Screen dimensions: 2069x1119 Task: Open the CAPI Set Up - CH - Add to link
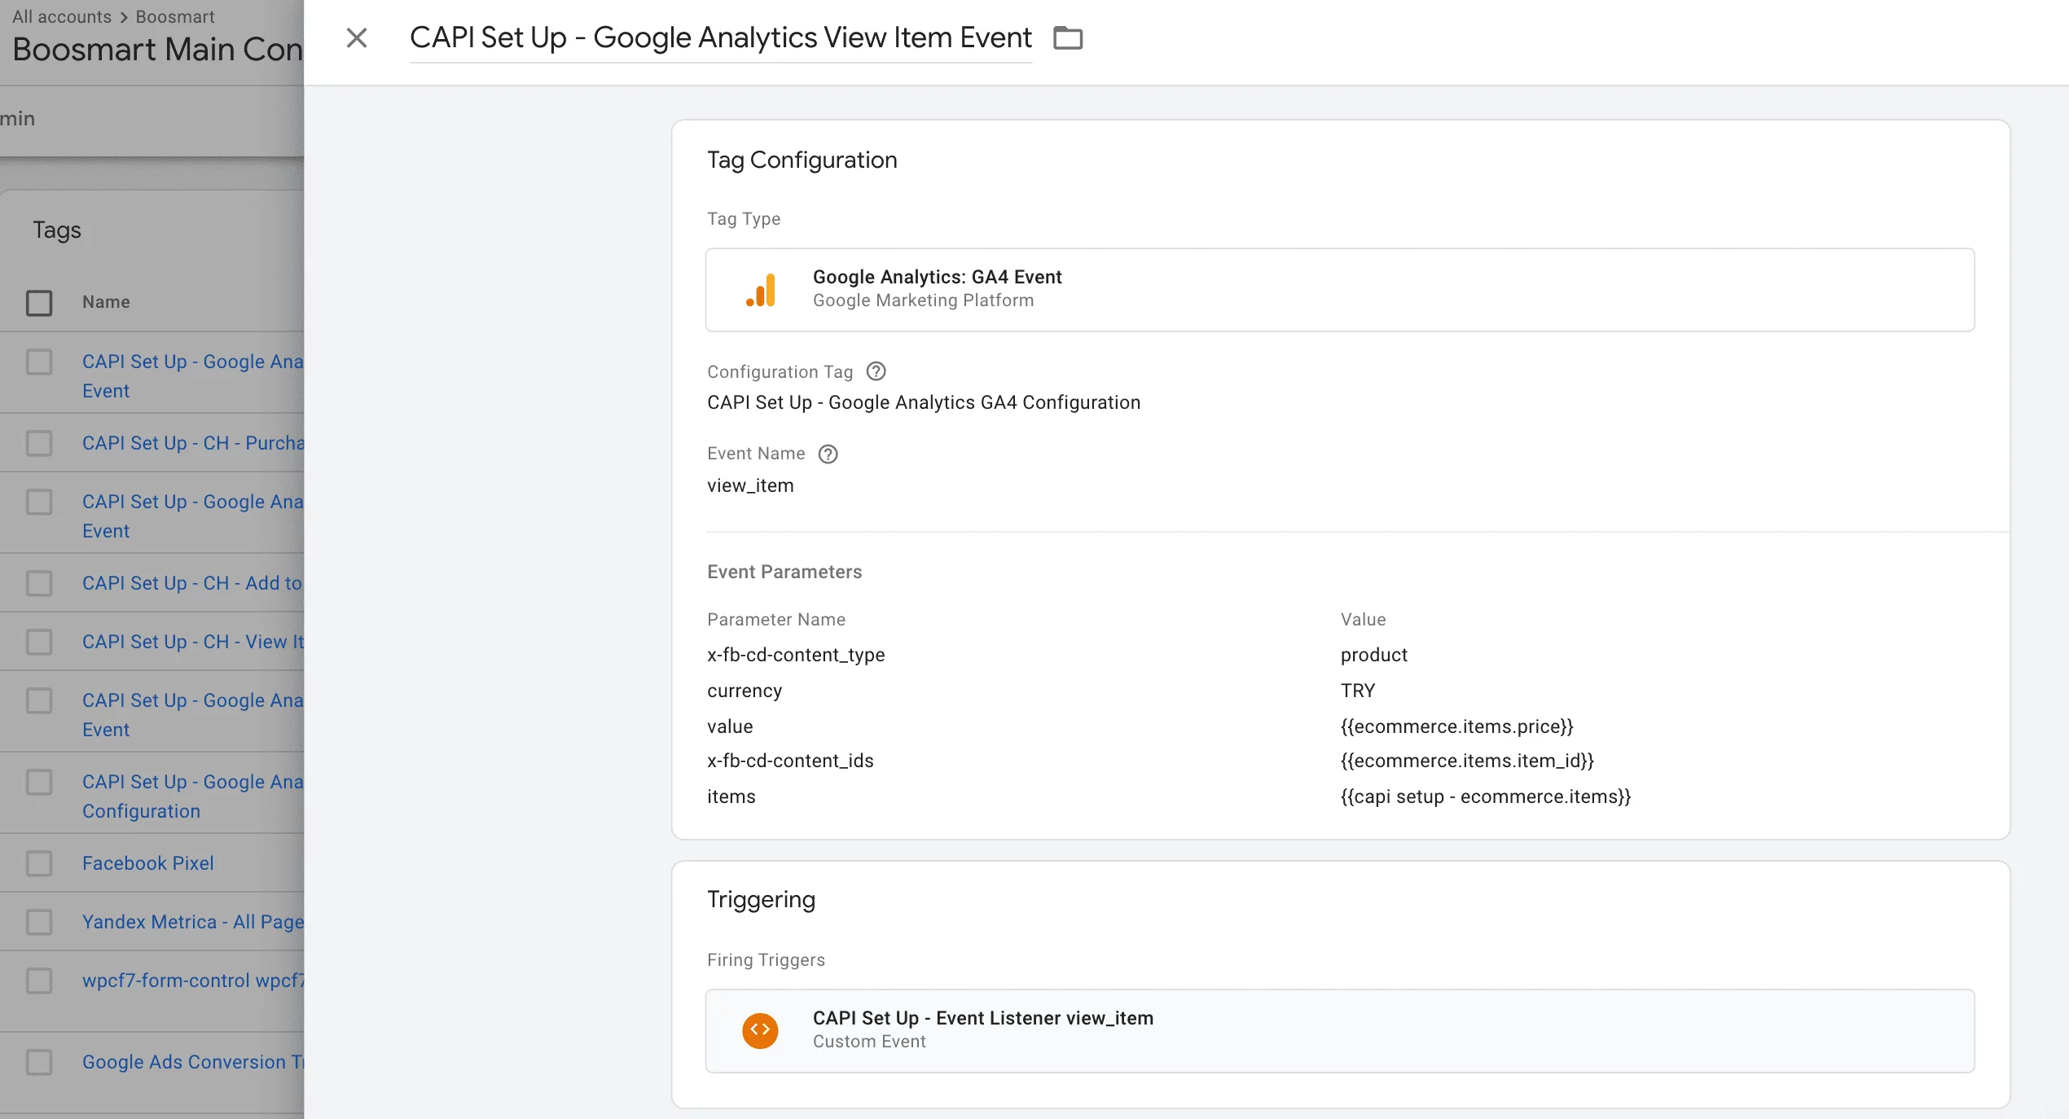[x=193, y=583]
